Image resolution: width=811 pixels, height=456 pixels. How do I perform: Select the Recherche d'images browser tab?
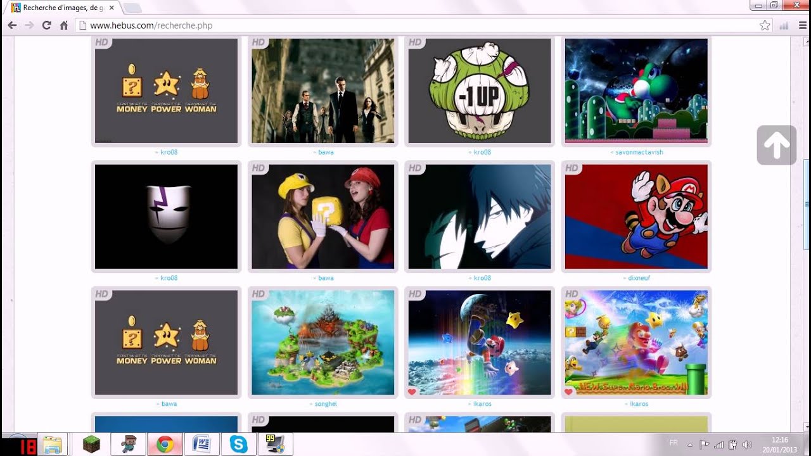pos(63,8)
